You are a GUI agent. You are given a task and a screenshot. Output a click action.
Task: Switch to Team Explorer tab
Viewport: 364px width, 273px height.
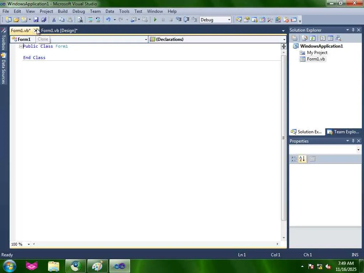[x=343, y=132]
